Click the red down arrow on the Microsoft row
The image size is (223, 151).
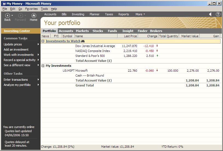pyautogui.click(x=157, y=70)
